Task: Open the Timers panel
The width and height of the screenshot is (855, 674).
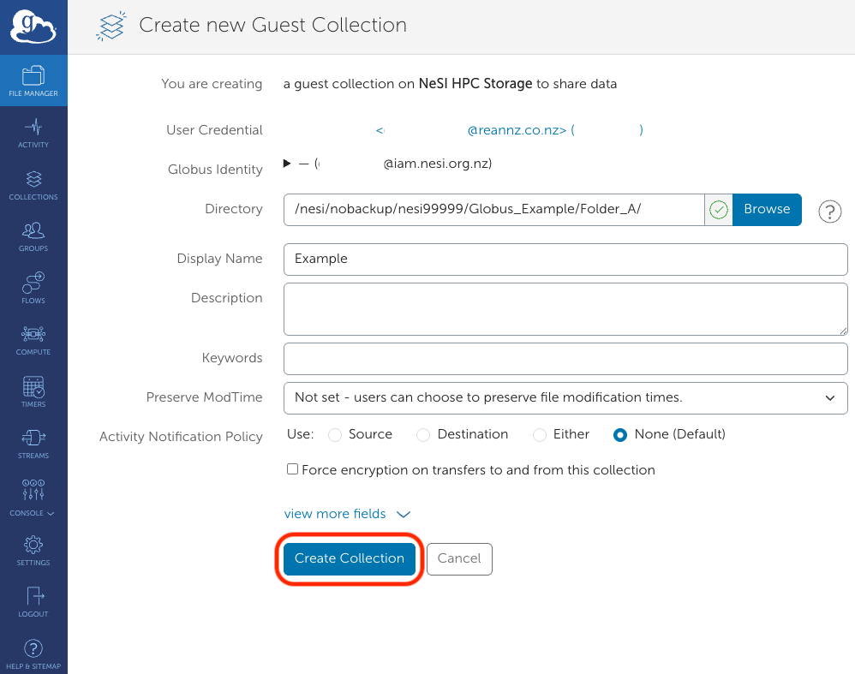Action: 33,391
